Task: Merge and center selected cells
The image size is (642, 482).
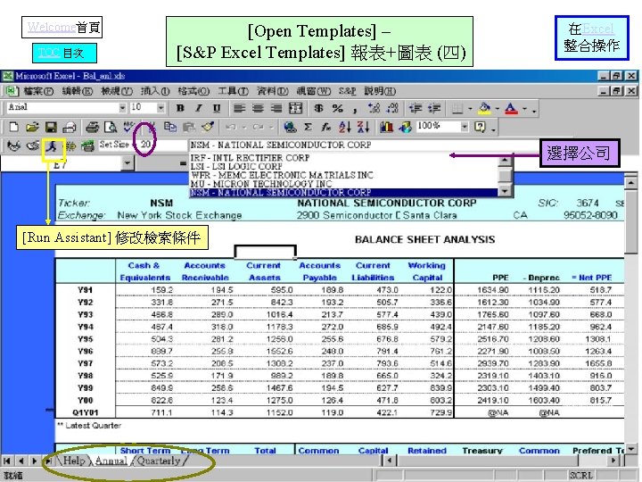Action: [x=296, y=108]
